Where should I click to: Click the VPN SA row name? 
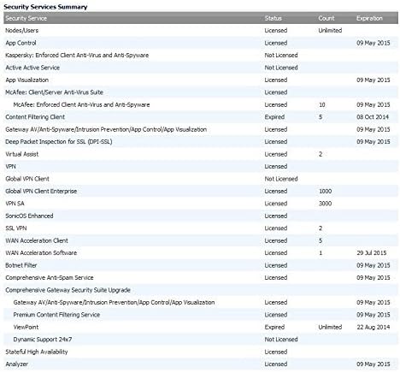click(x=15, y=204)
